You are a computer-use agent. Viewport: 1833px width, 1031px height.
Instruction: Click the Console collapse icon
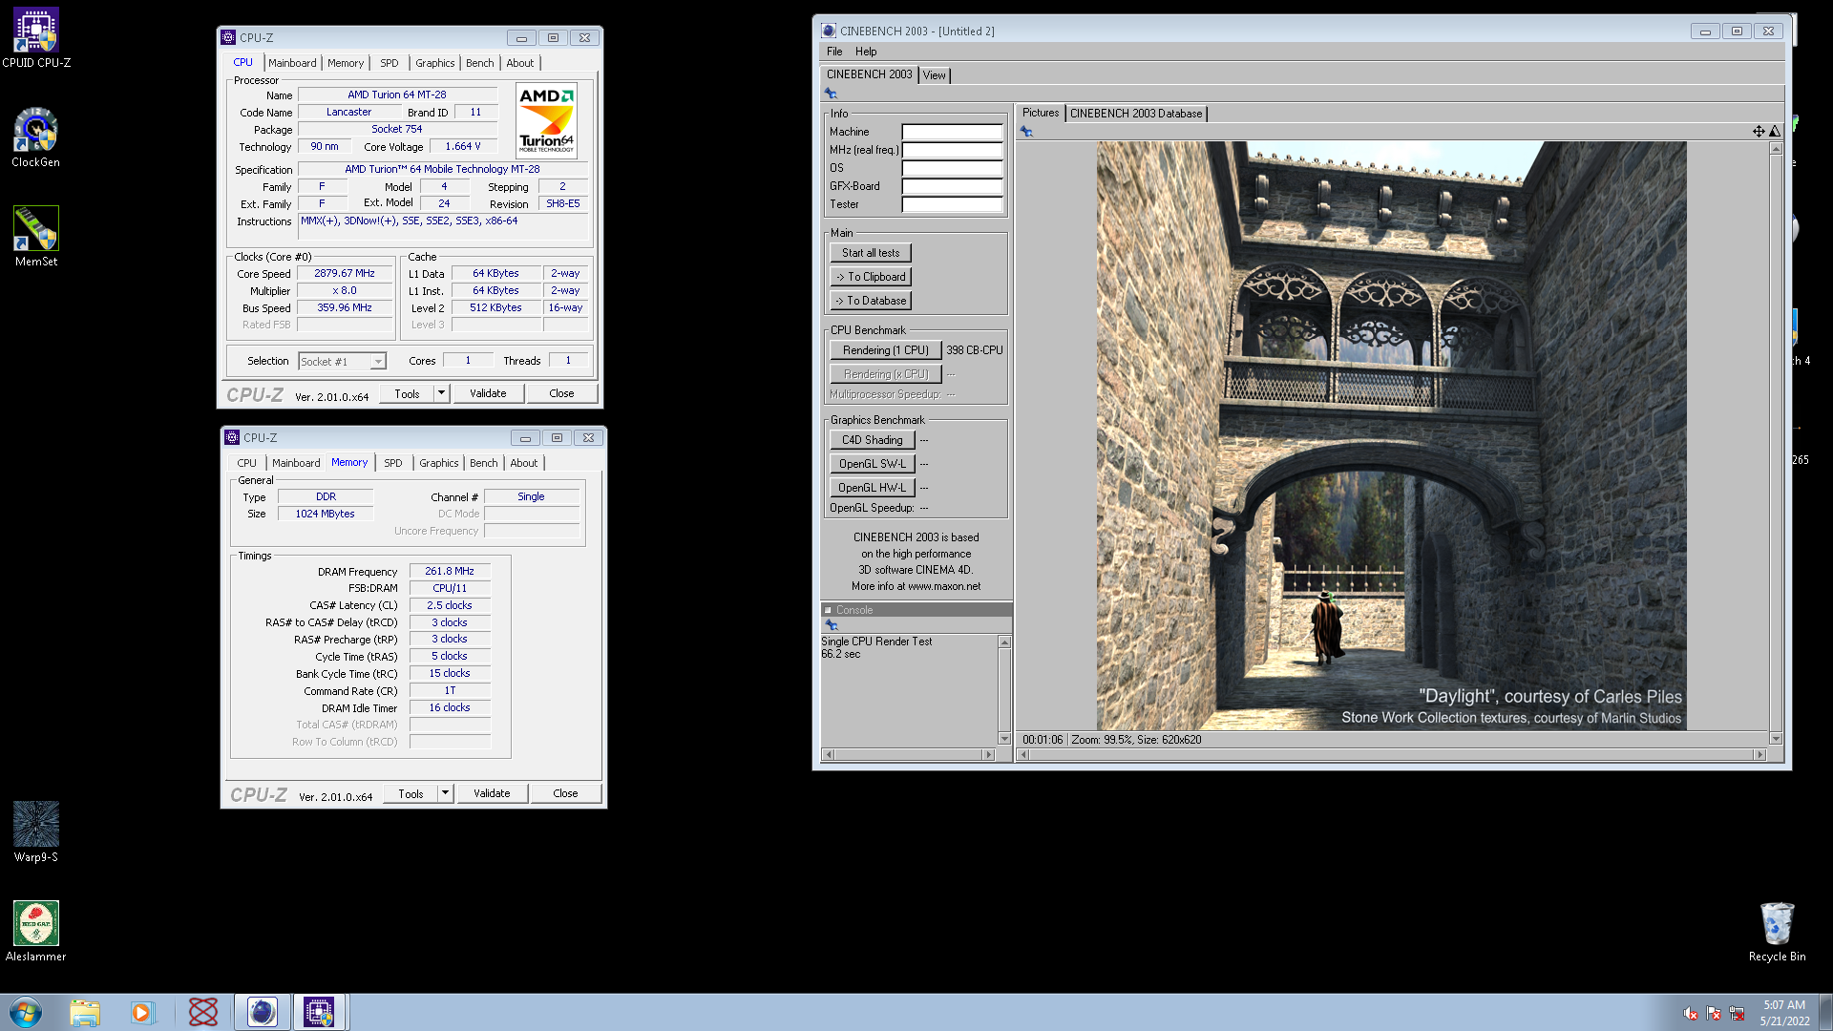click(x=828, y=610)
